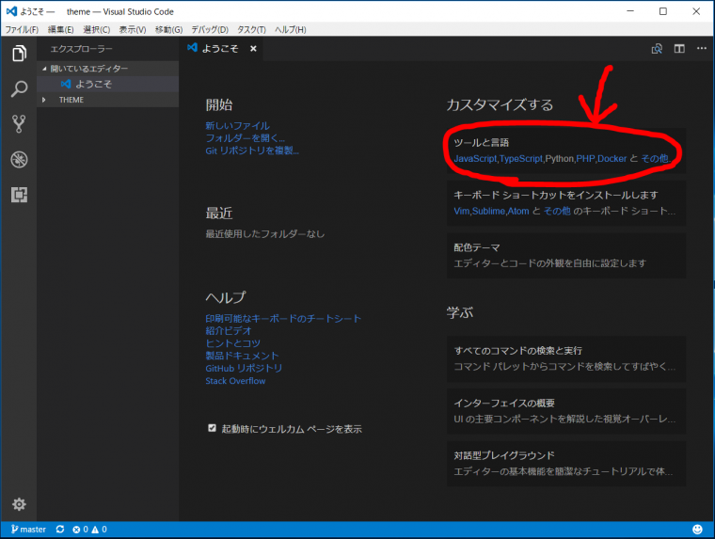Click the Sublime keymap link
715x539 pixels.
489,211
